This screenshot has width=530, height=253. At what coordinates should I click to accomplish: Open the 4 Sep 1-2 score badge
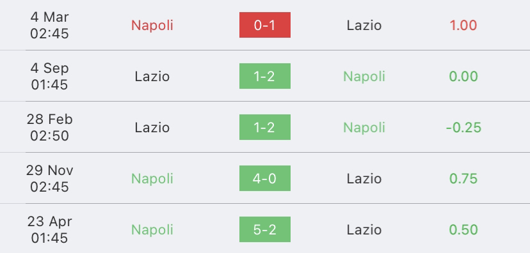pyautogui.click(x=264, y=76)
